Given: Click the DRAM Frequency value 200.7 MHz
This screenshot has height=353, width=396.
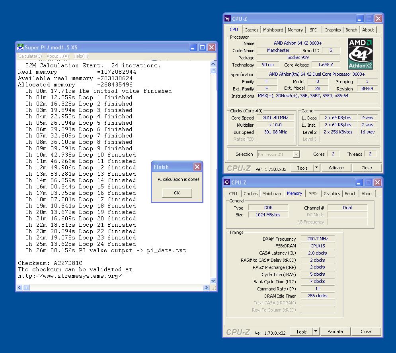Looking at the screenshot, I should coord(318,239).
